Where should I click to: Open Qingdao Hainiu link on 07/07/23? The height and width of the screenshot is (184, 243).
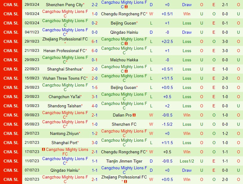[64, 170]
